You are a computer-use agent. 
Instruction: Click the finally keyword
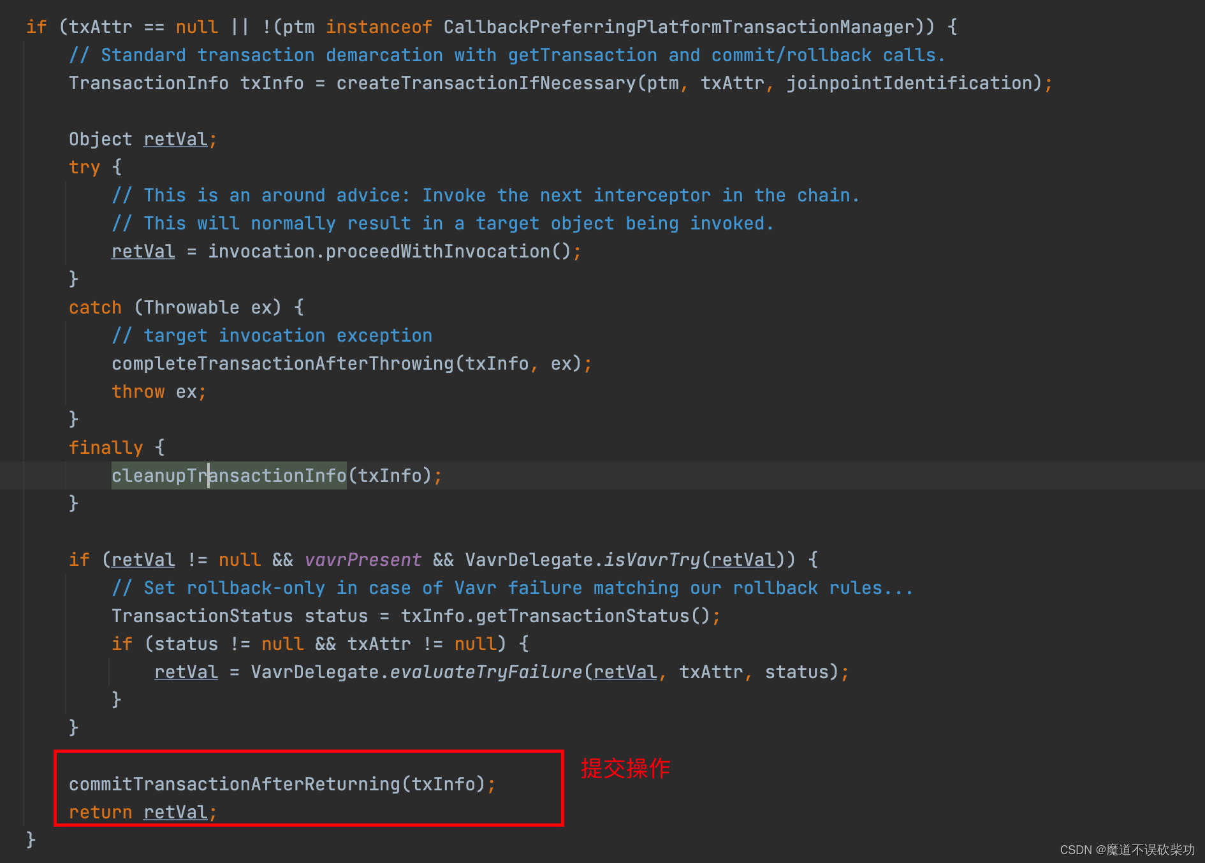106,448
